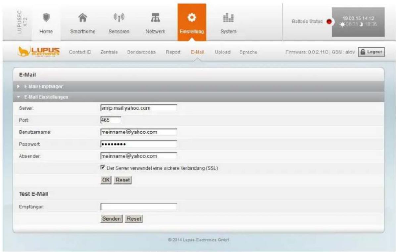Open the Smarthome house icon
Viewport: 396px width, 252px height.
click(x=82, y=18)
